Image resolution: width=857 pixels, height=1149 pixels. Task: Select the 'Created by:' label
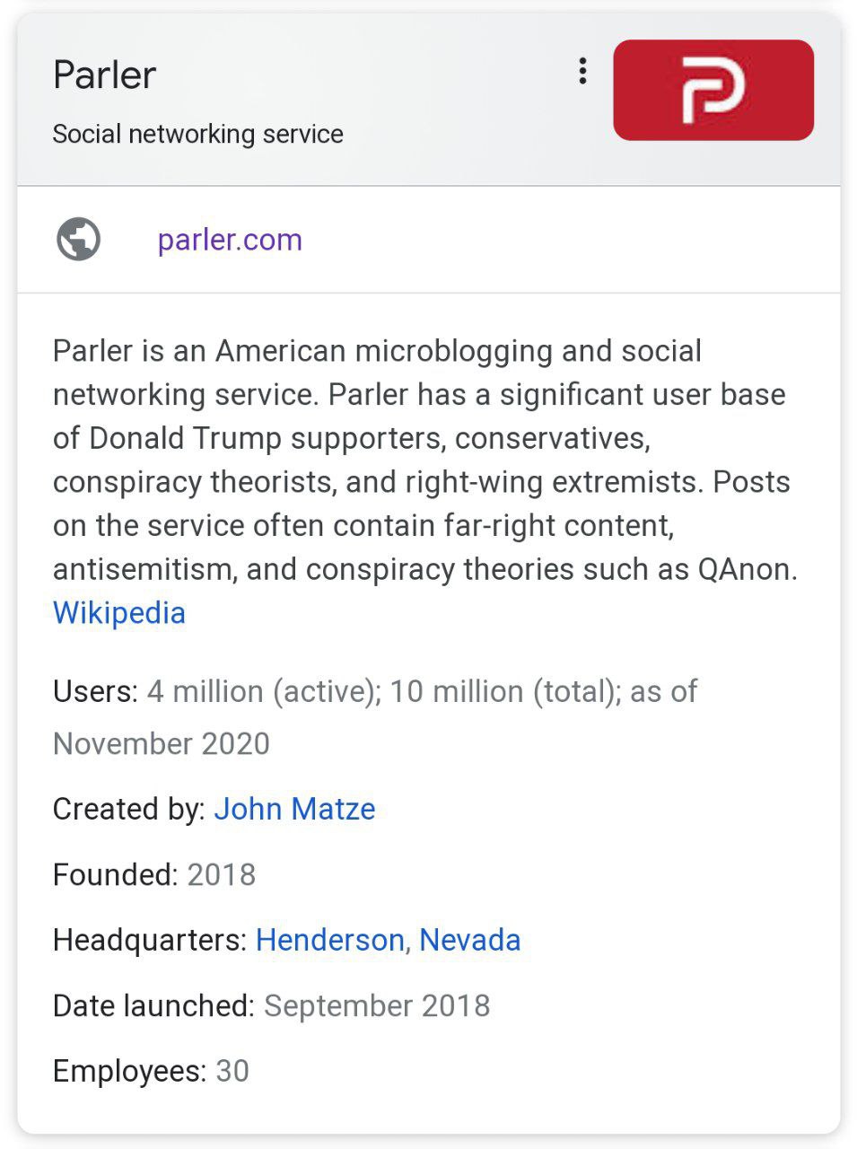point(129,809)
